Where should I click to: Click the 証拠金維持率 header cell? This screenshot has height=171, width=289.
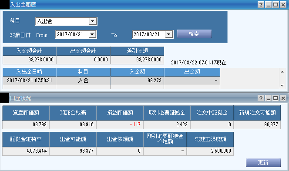26,139
